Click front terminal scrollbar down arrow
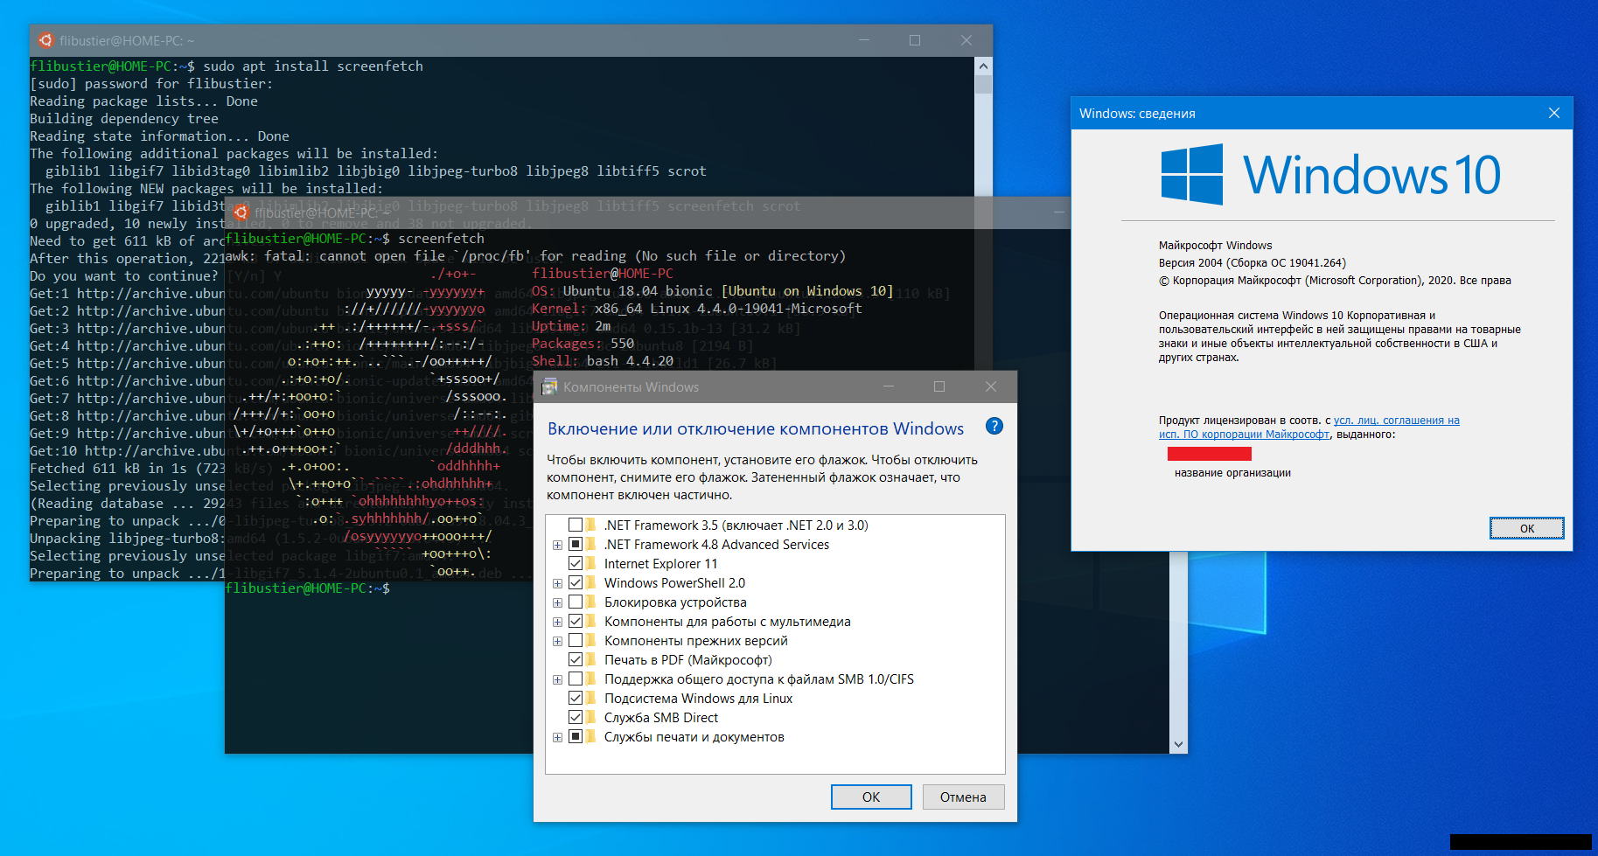 pyautogui.click(x=1179, y=745)
